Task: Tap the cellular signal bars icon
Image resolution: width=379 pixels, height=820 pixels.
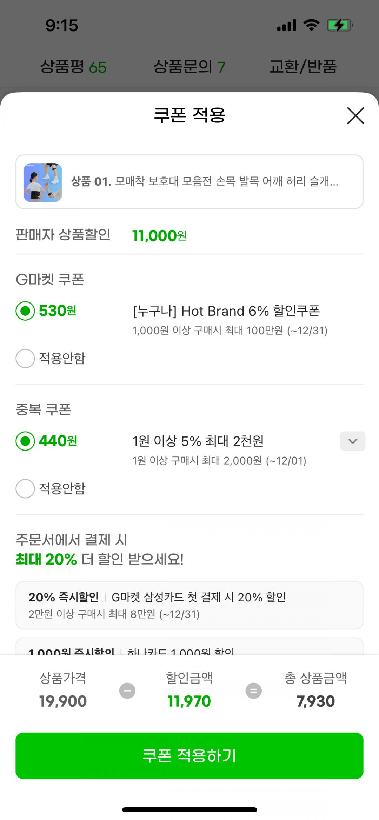Action: 287,26
